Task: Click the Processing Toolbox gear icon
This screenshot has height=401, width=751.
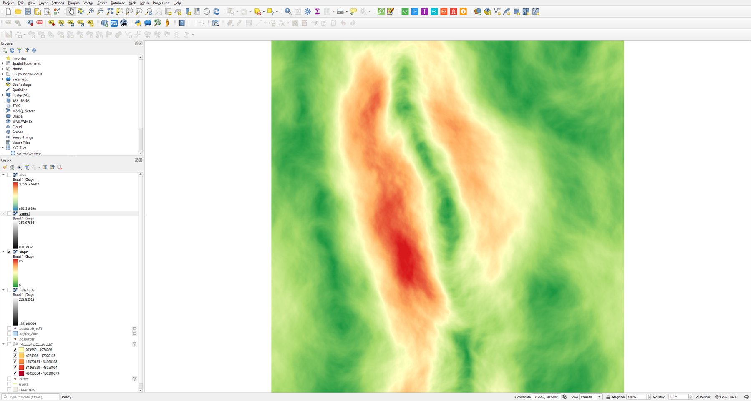Action: pos(307,12)
